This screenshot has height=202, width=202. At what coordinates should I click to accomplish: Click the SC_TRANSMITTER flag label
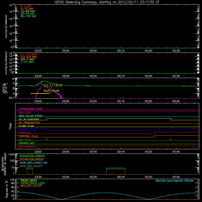(29, 123)
